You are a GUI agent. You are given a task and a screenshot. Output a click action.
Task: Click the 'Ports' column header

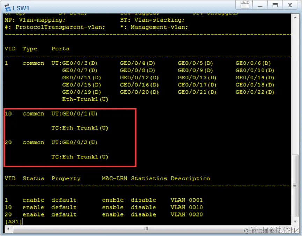coord(60,49)
